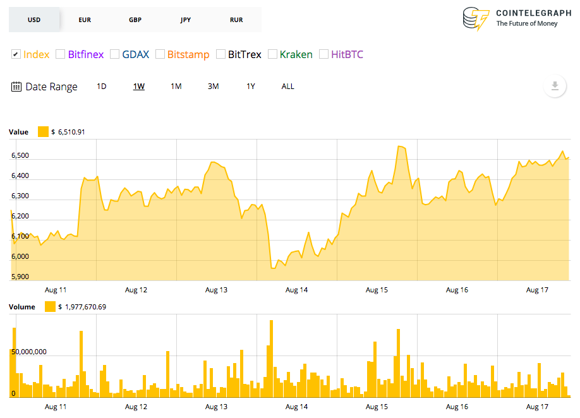580x418 pixels.
Task: Enable the Bitfinex checkbox
Action: point(60,54)
